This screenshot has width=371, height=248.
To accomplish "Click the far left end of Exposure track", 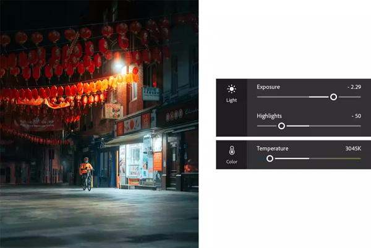I will point(258,97).
